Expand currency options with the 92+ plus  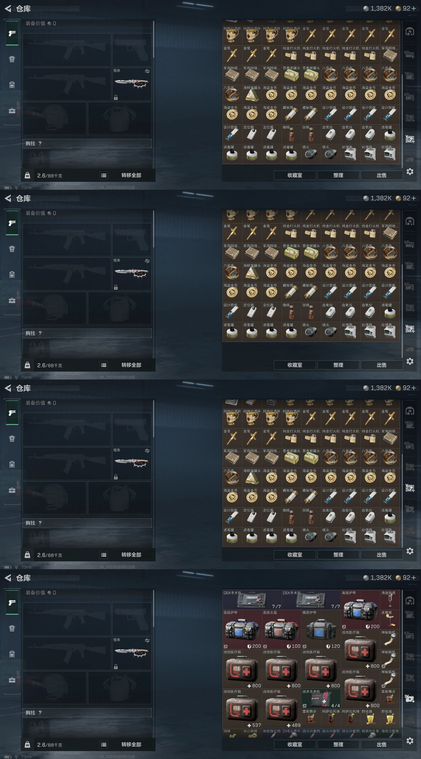[414, 578]
